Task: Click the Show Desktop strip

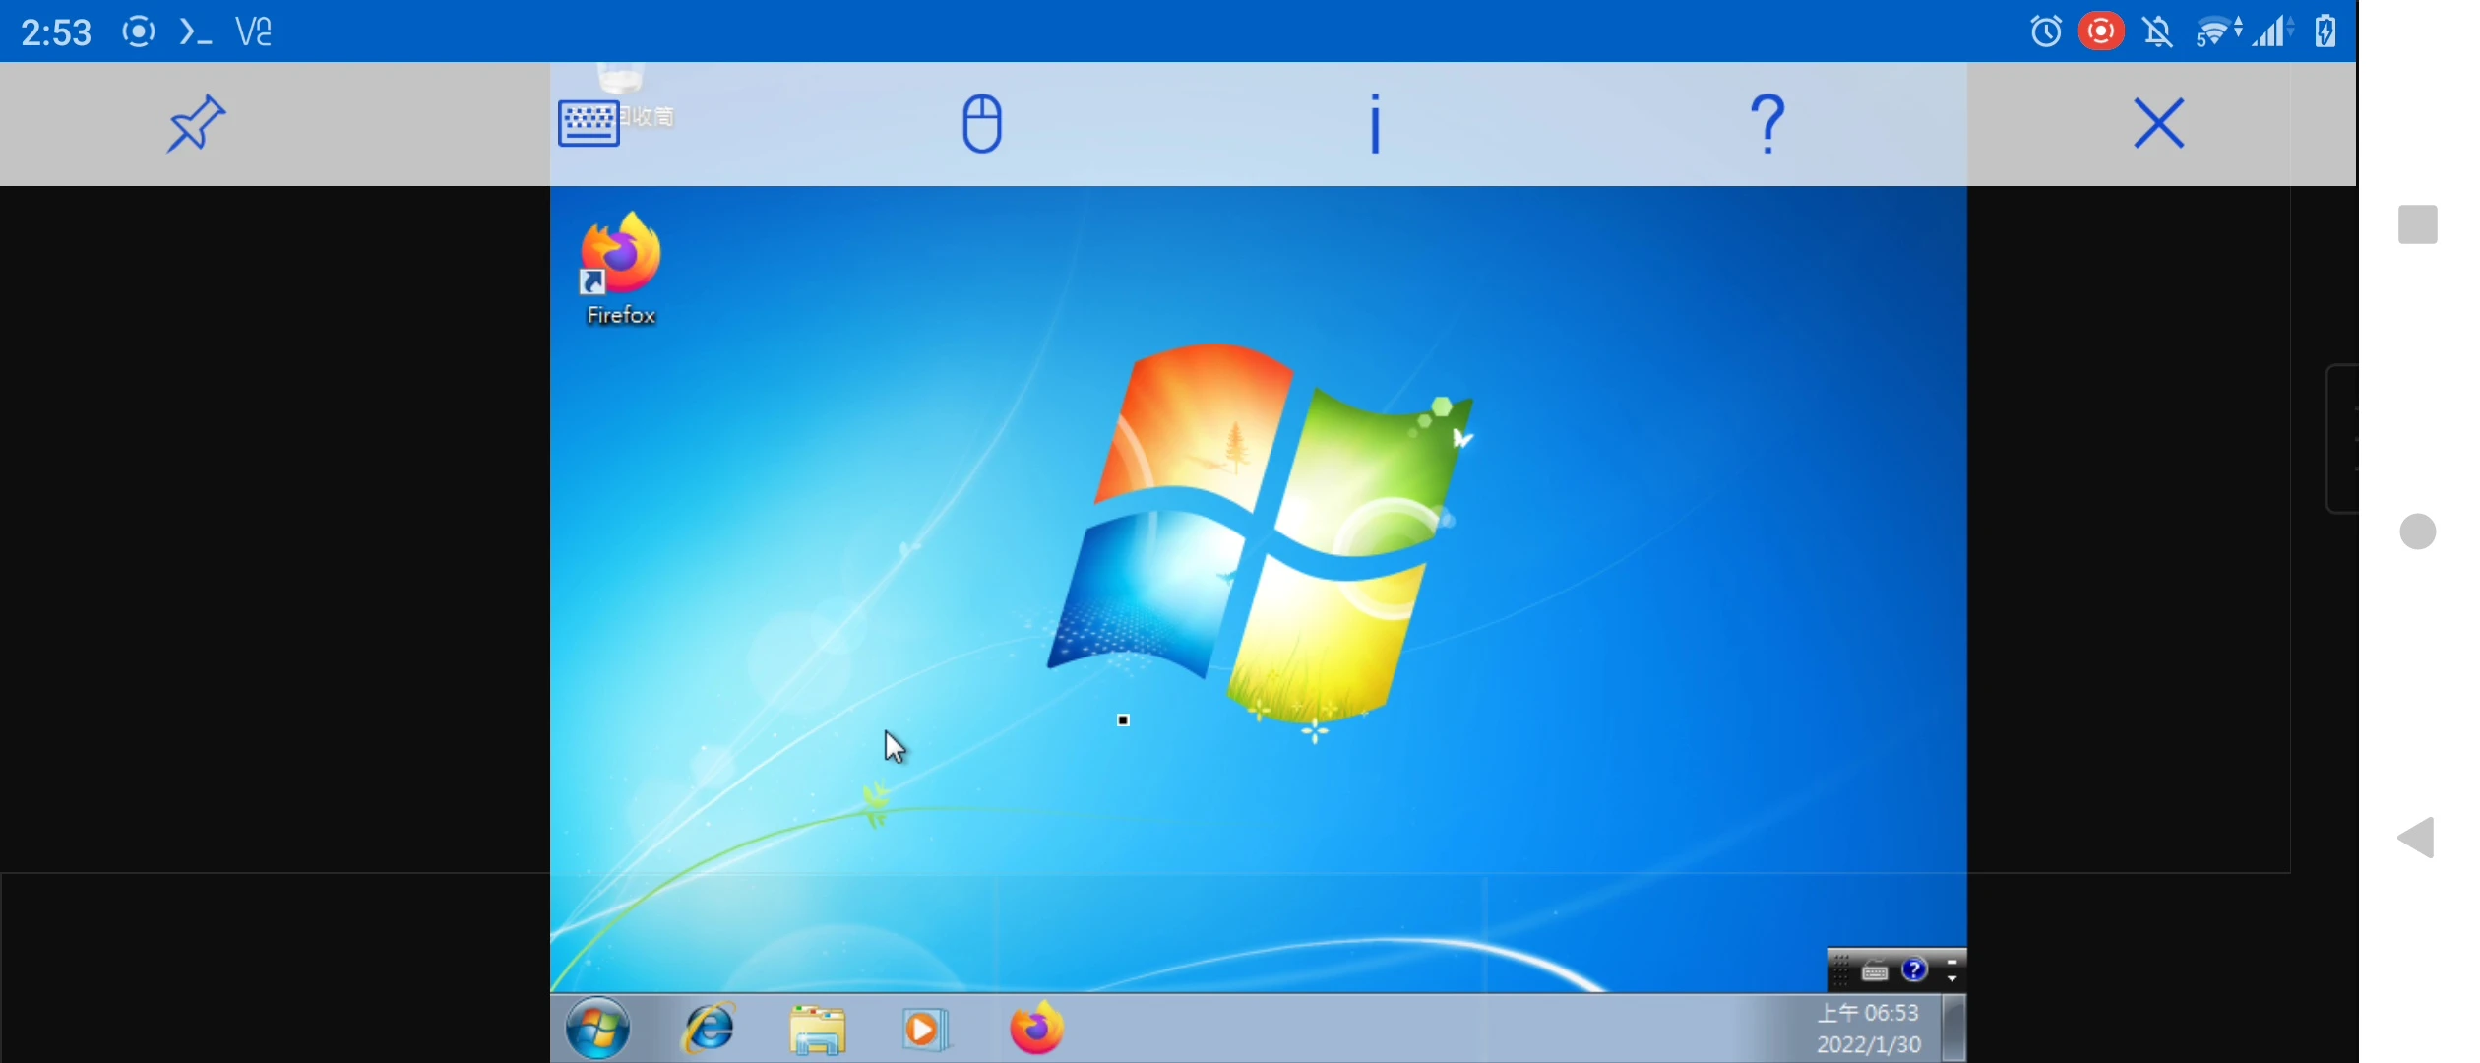Action: point(1954,1029)
